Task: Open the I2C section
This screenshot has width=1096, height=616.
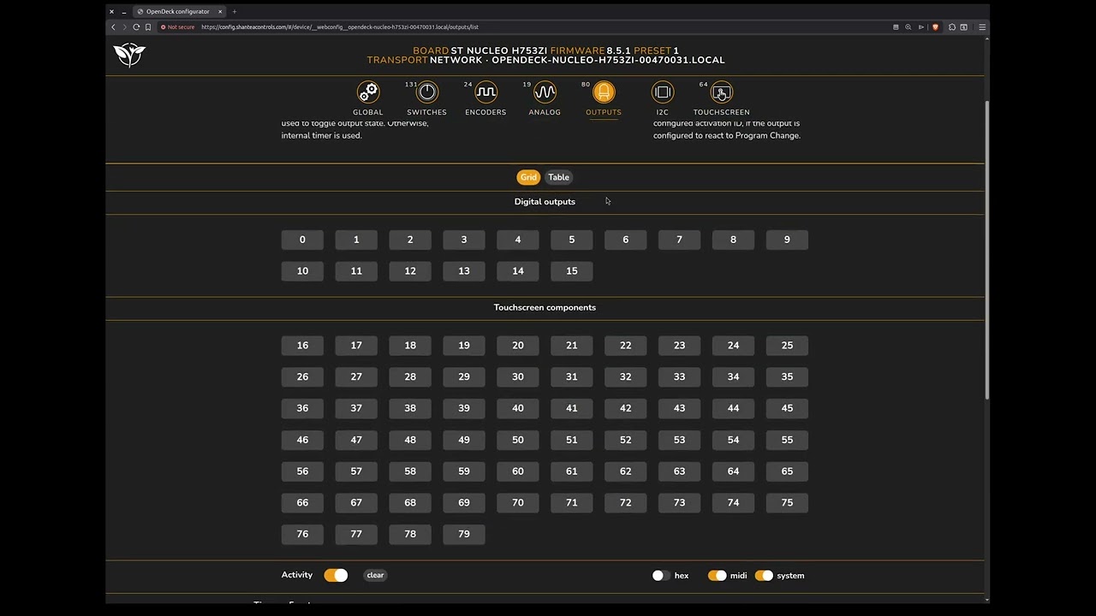Action: click(x=663, y=98)
